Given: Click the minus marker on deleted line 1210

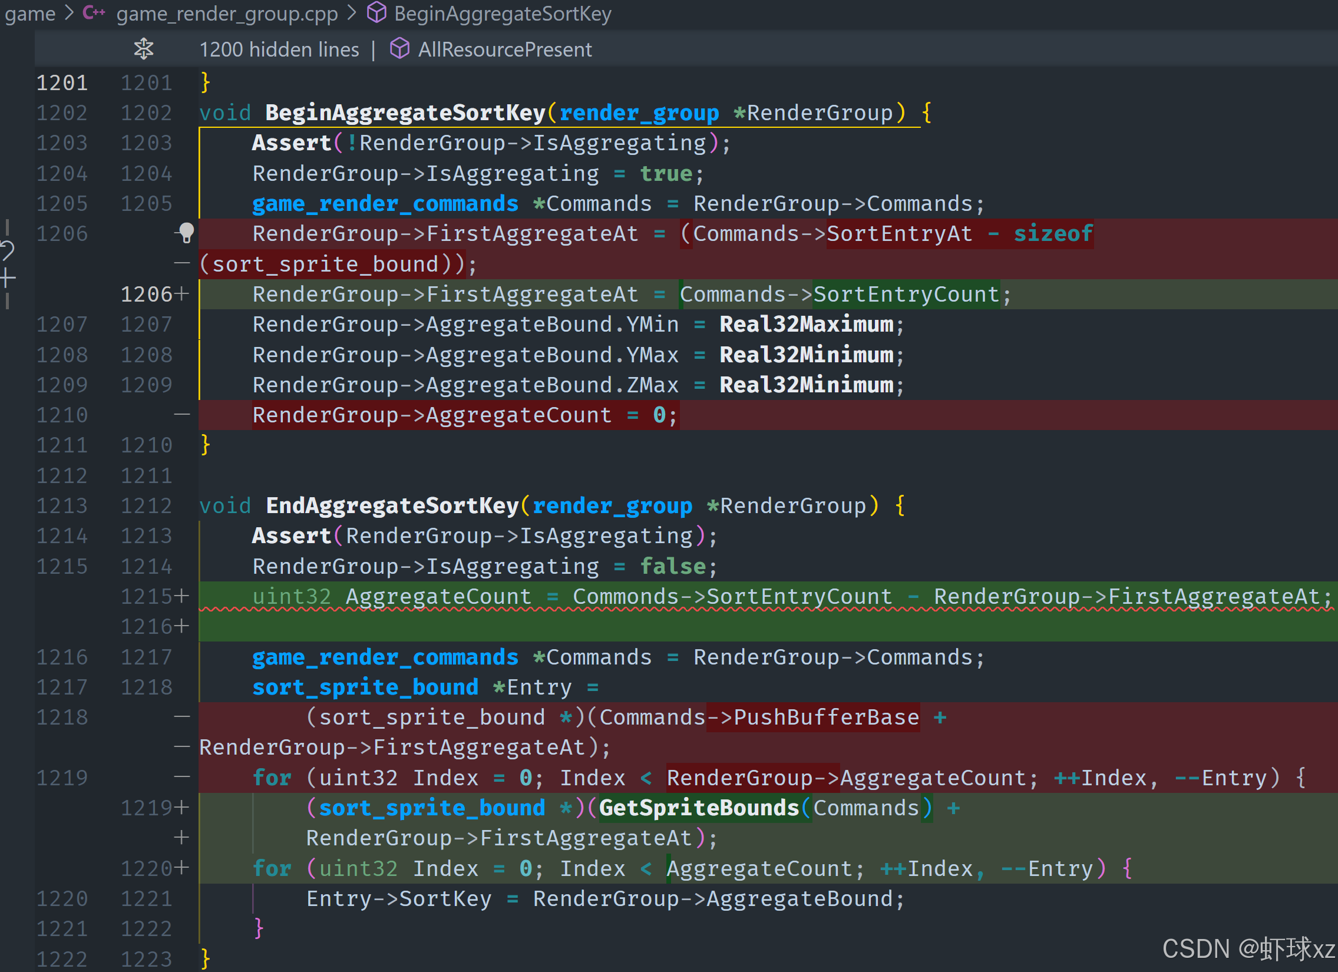Looking at the screenshot, I should (181, 415).
